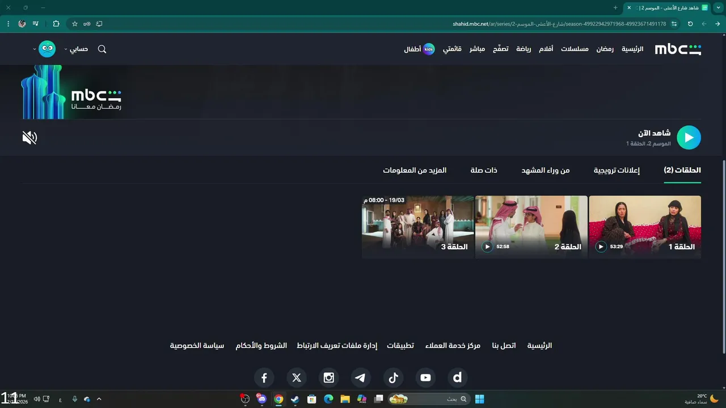Viewport: 726px width, 408px height.
Task: Open the YouTube social icon
Action: pyautogui.click(x=425, y=377)
